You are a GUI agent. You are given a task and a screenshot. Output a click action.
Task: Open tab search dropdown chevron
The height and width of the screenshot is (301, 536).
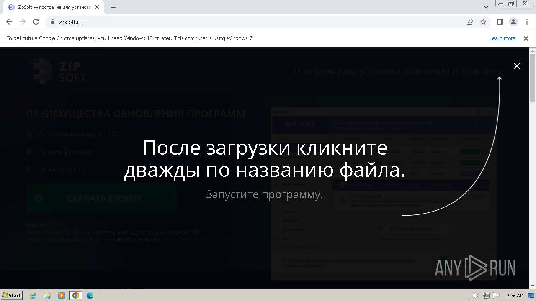coord(486,7)
